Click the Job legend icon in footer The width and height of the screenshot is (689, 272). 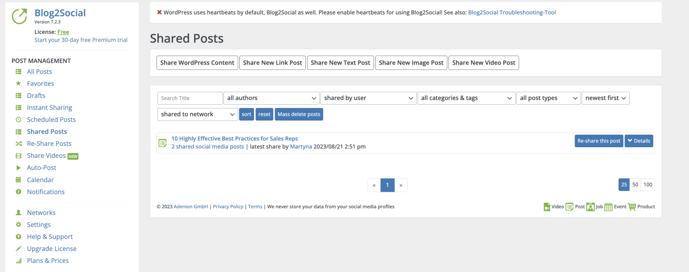click(590, 207)
